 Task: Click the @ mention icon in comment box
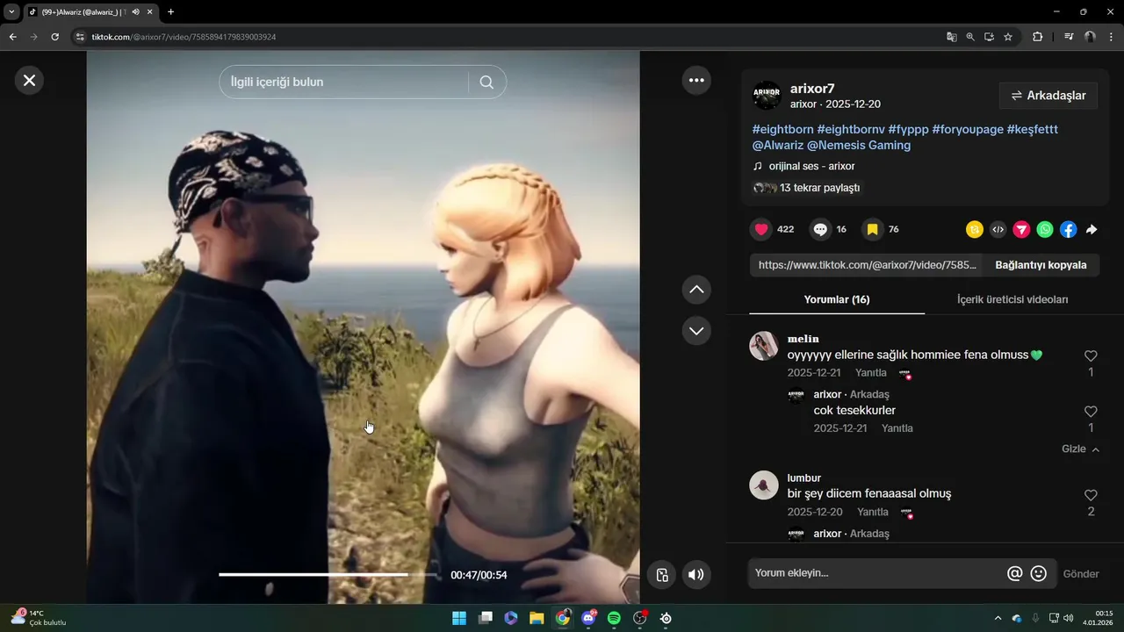pos(1014,573)
